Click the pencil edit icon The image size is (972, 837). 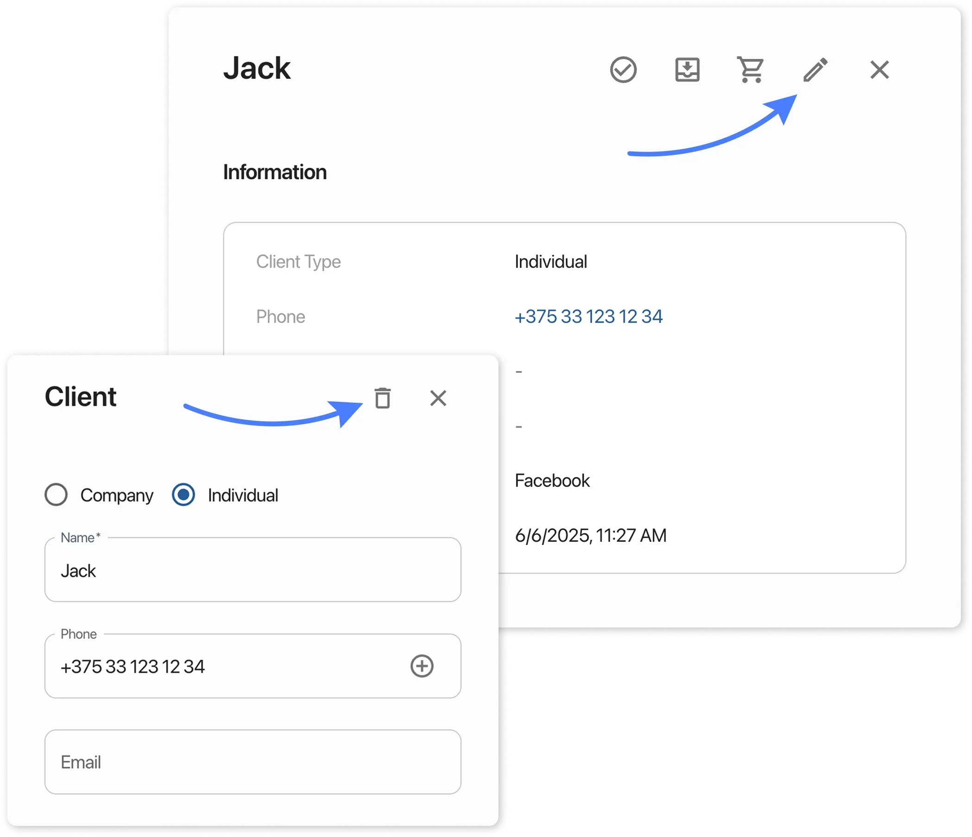coord(815,70)
